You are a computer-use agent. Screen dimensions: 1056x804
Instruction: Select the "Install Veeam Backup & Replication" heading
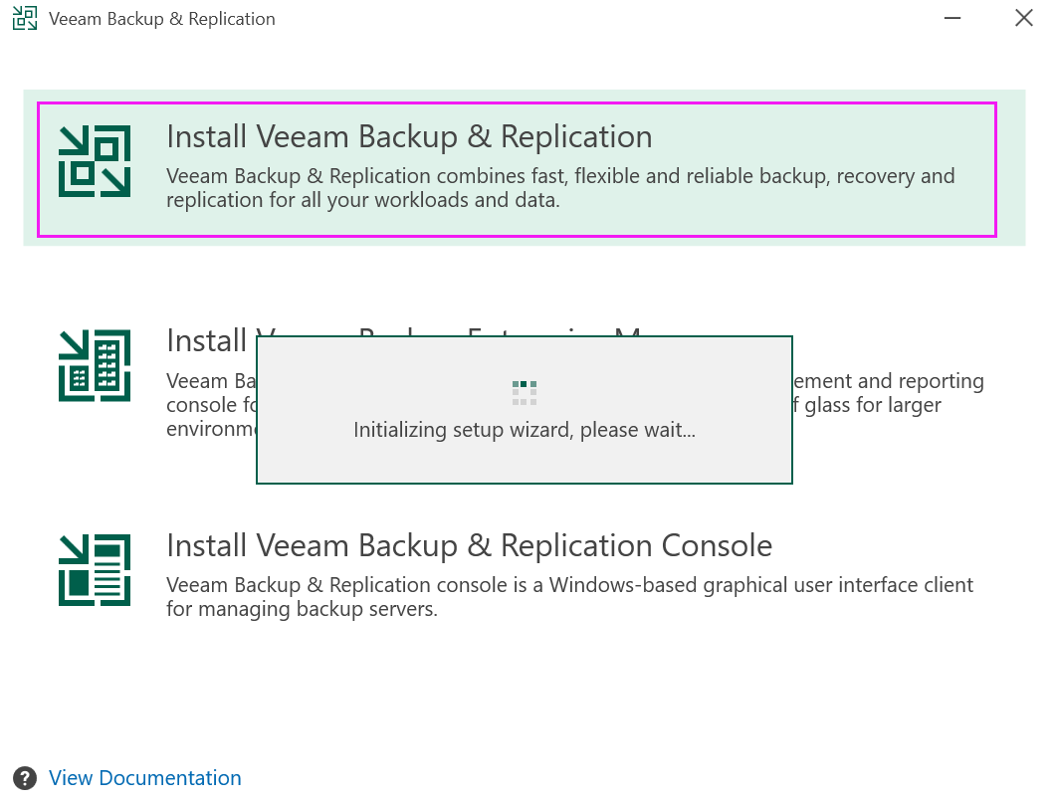pos(409,136)
